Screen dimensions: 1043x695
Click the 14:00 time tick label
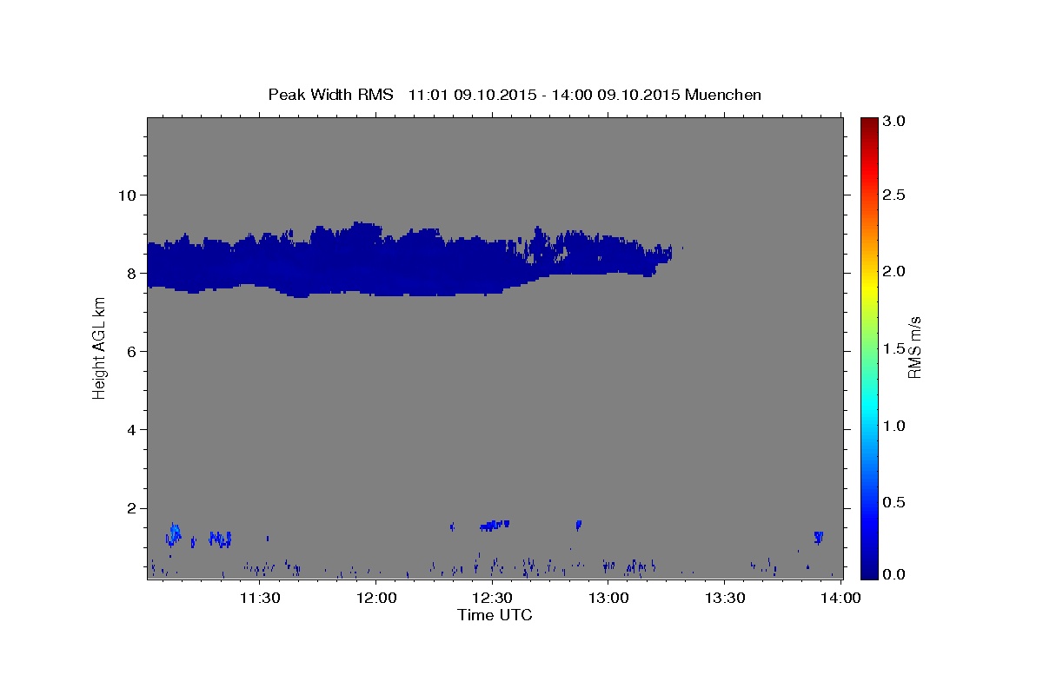[841, 598]
